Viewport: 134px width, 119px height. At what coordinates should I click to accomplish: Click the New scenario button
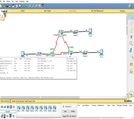pyautogui.click(x=65, y=112)
